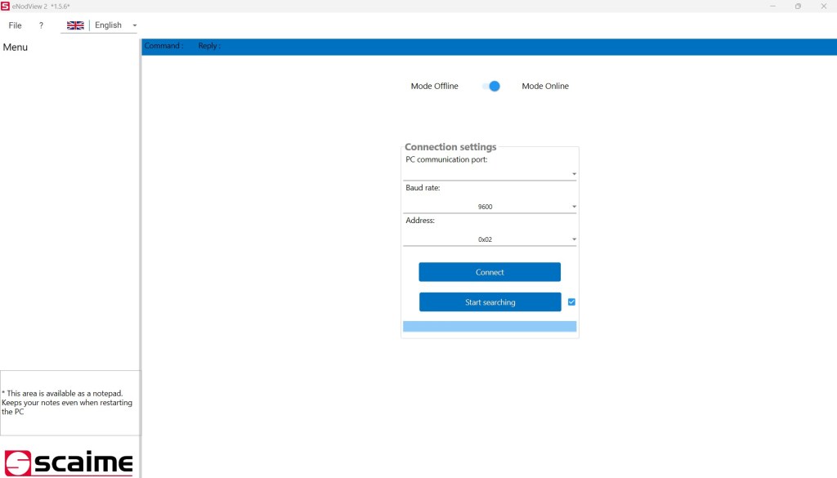Click the Start searching button

tap(490, 302)
